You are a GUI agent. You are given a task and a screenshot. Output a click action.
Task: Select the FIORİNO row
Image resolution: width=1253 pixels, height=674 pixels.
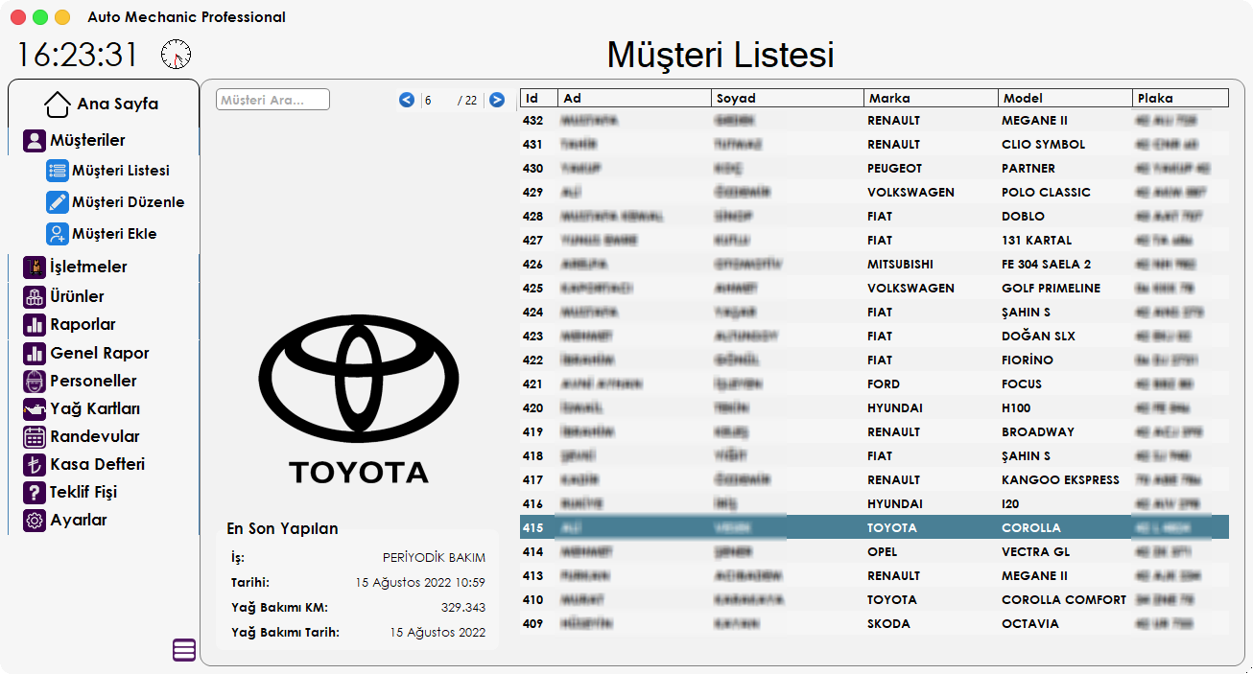point(874,360)
